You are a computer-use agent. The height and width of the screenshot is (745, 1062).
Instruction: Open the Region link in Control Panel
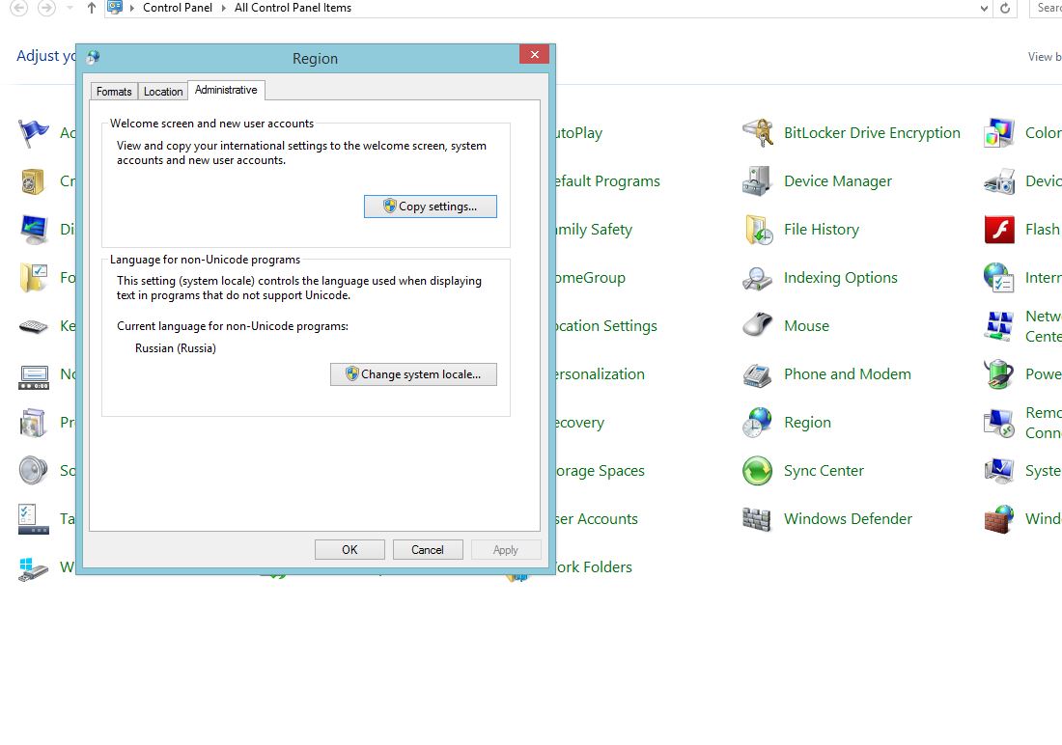click(x=807, y=423)
